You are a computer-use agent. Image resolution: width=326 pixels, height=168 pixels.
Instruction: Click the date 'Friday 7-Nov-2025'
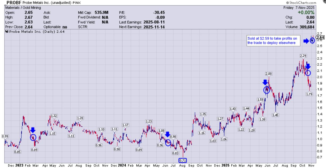299,8
